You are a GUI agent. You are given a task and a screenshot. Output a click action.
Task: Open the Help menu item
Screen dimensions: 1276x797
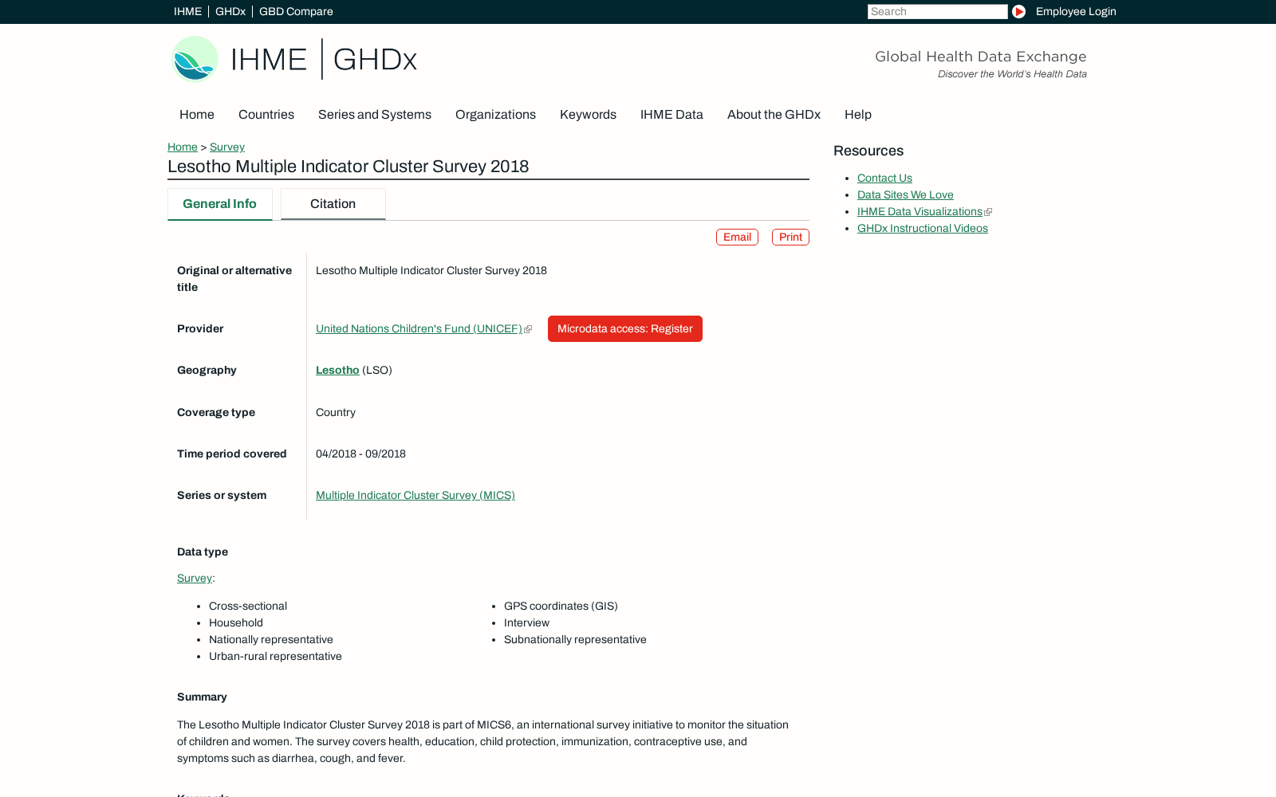pyautogui.click(x=858, y=115)
